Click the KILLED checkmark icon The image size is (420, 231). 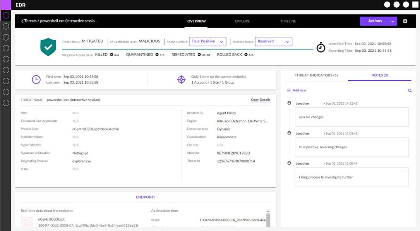tap(111, 54)
